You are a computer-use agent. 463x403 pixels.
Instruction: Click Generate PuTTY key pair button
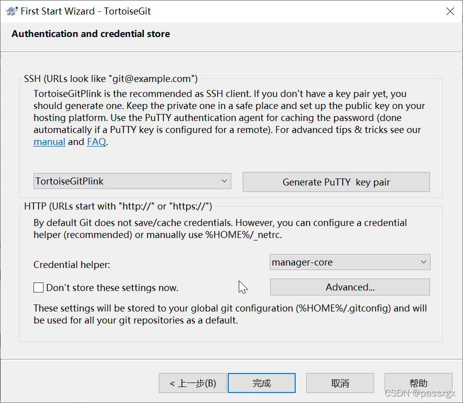(336, 182)
